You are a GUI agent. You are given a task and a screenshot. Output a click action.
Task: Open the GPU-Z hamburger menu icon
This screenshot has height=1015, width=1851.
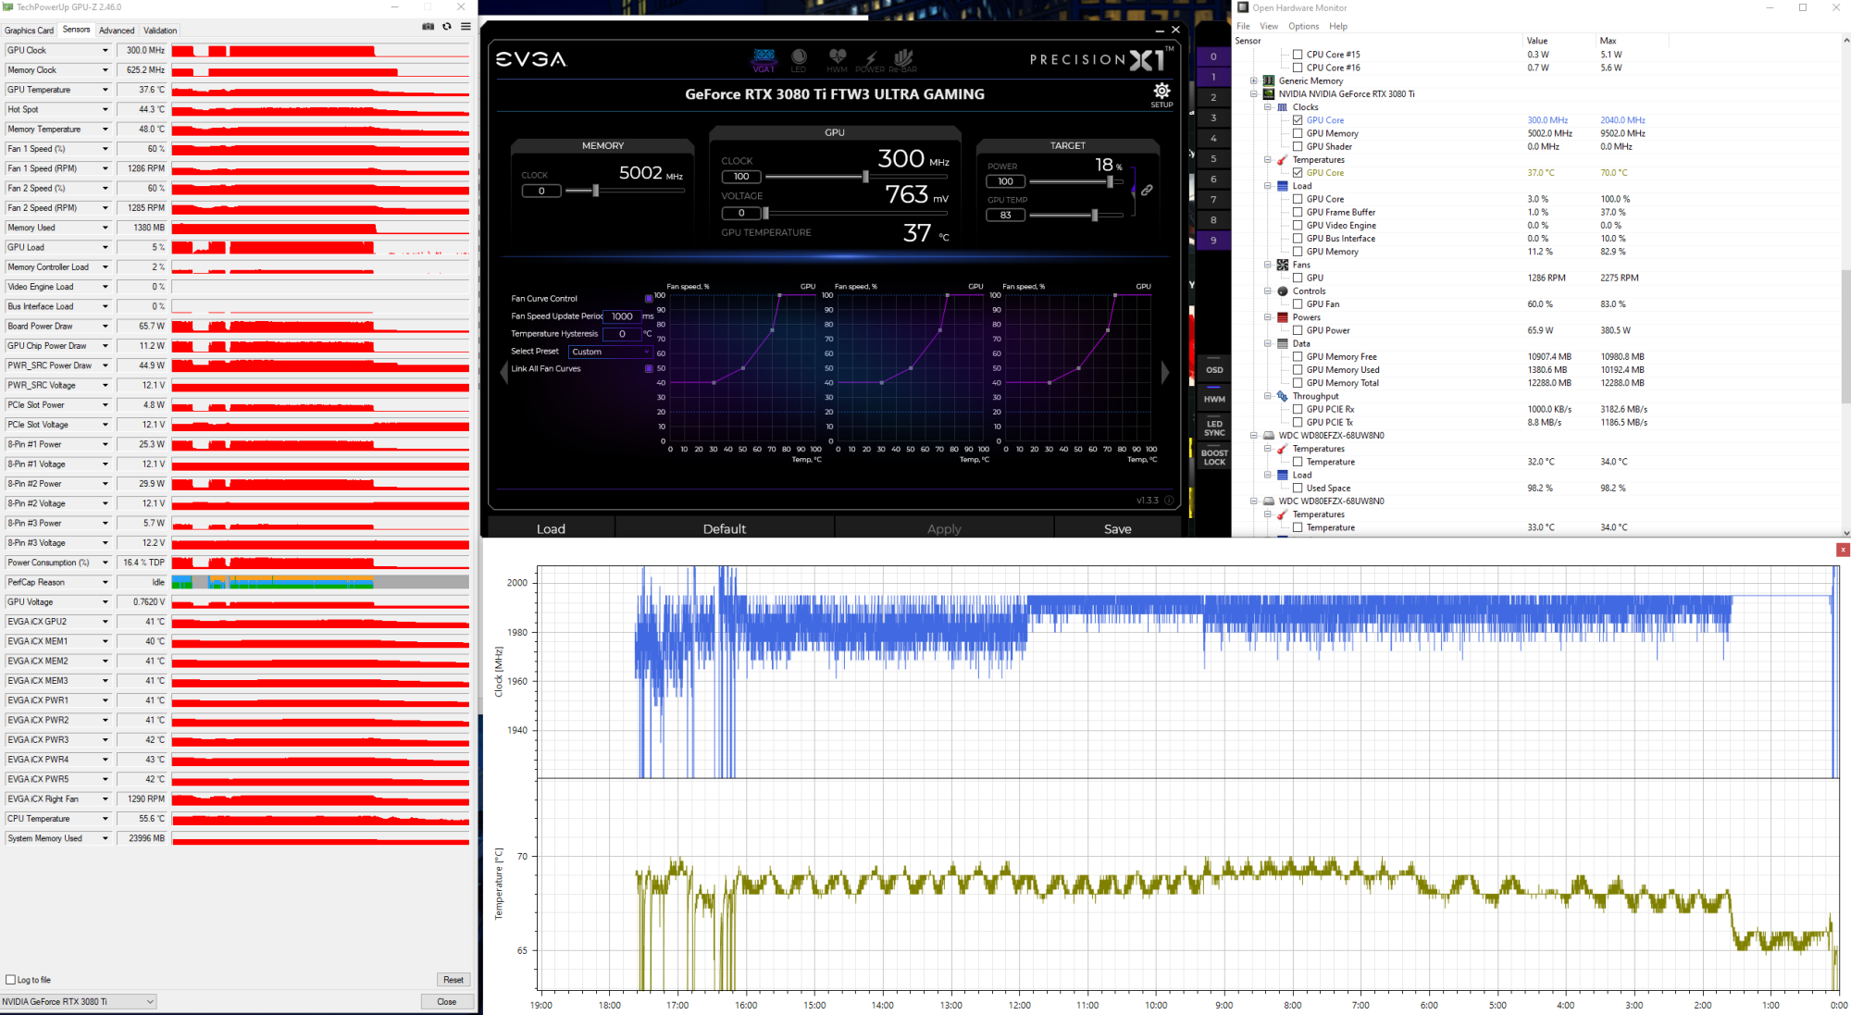[466, 27]
